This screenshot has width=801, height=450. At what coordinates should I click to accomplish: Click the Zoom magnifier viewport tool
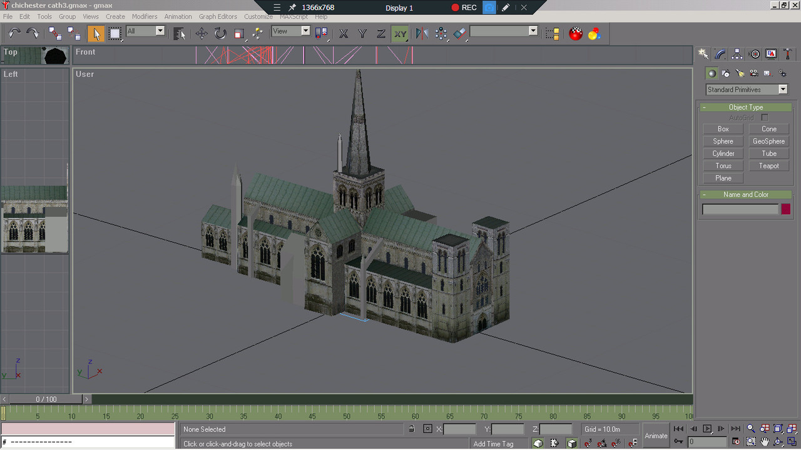click(x=751, y=429)
